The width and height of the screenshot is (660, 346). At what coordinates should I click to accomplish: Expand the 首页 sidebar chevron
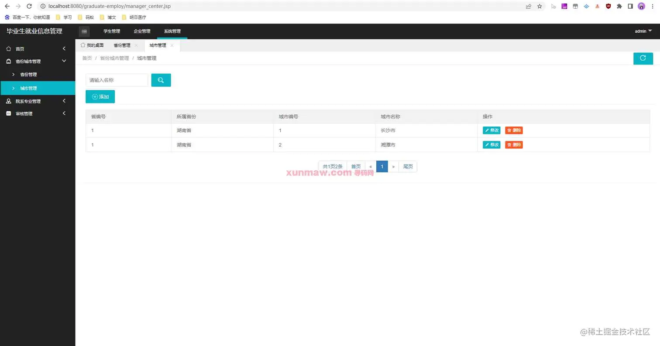coord(64,48)
